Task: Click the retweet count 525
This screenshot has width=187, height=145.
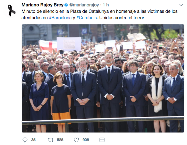Action: 60,140
